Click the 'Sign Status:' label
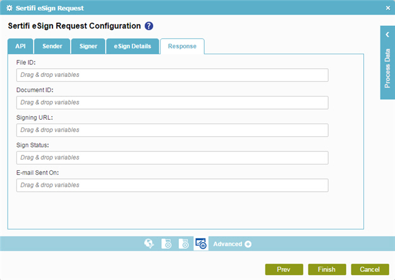 [32, 145]
